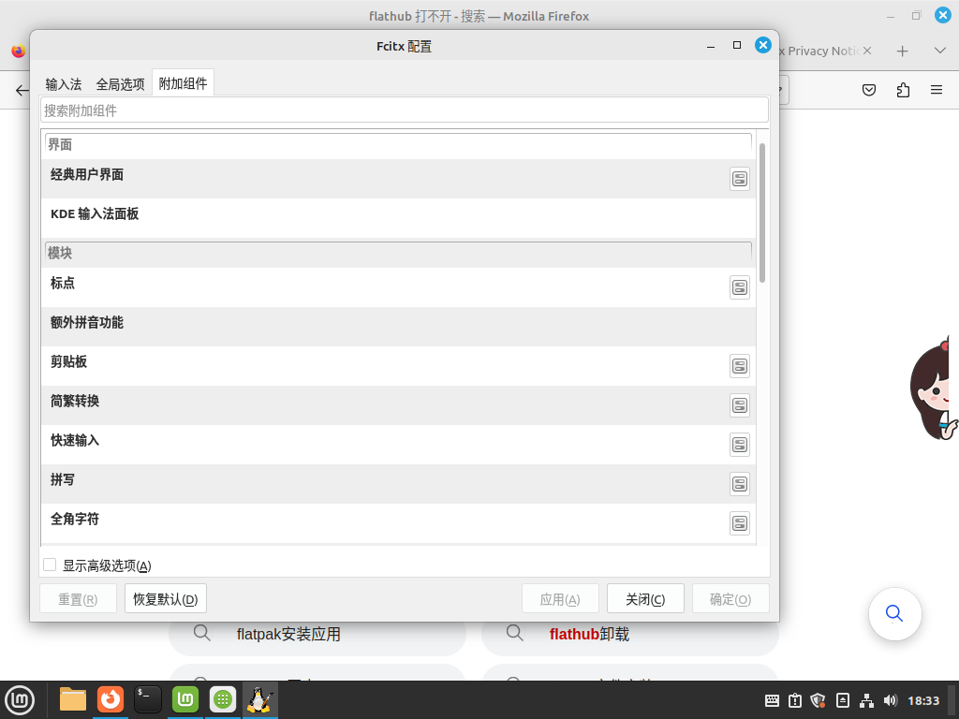Open Firefox's list-all-tabs chevron
Screen dimensions: 959x719
(x=939, y=51)
